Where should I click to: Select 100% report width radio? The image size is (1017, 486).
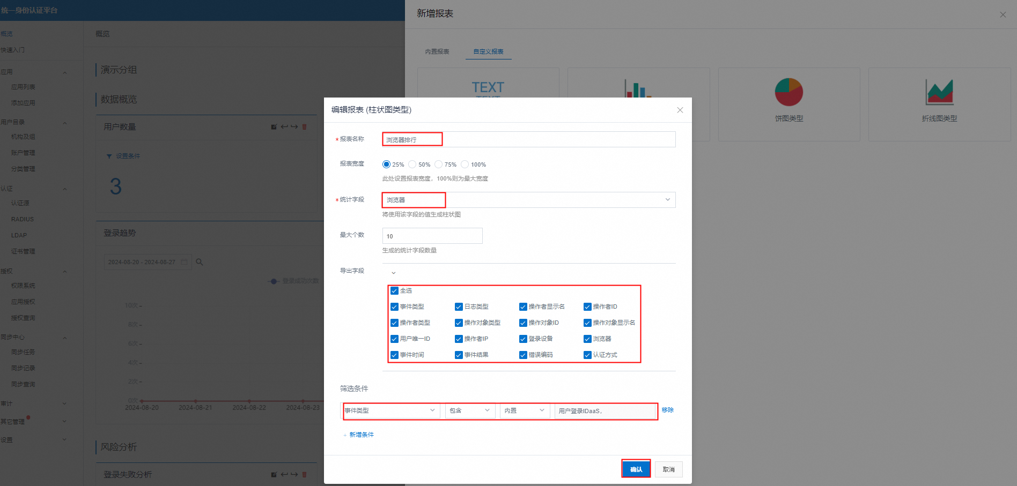point(465,165)
